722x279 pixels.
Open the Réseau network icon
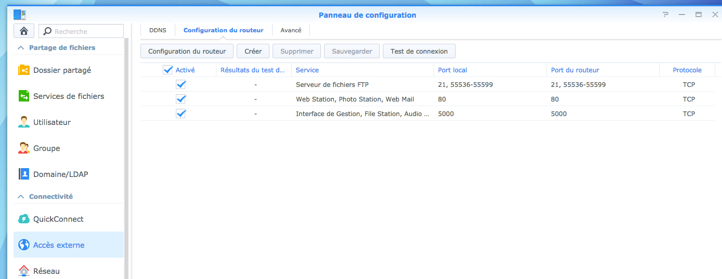(24, 271)
